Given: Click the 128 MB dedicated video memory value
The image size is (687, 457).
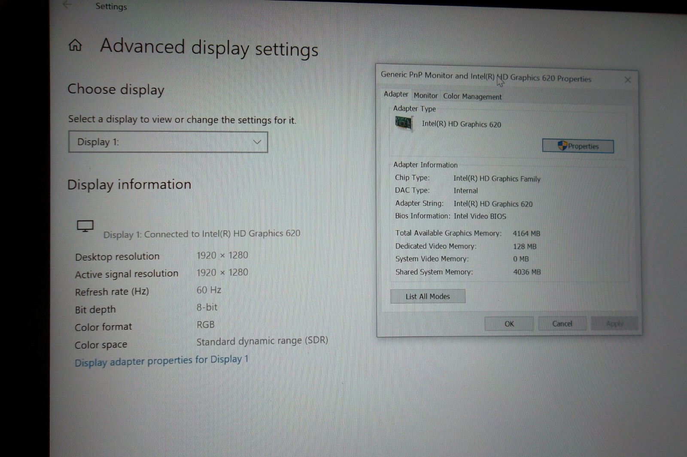Looking at the screenshot, I should pyautogui.click(x=525, y=247).
